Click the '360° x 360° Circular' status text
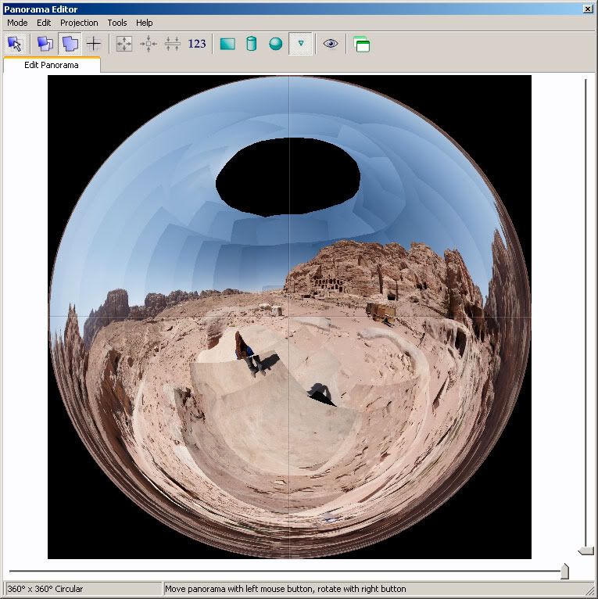598x599 pixels. (45, 589)
